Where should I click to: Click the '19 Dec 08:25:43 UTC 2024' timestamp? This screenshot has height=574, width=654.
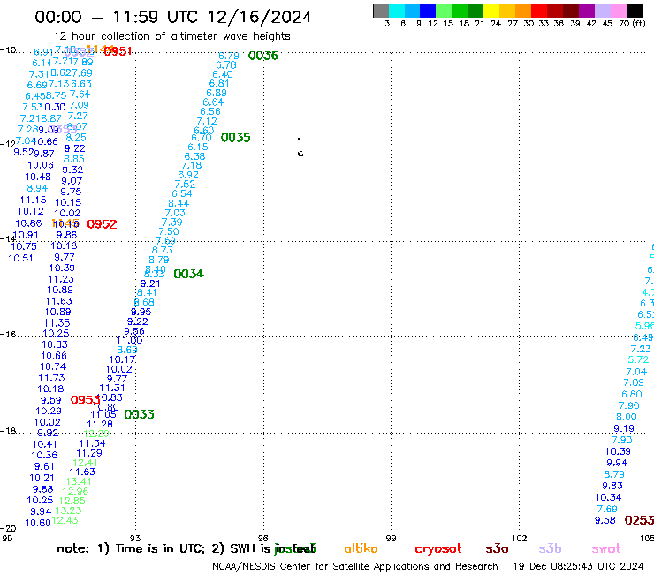pyautogui.click(x=578, y=566)
